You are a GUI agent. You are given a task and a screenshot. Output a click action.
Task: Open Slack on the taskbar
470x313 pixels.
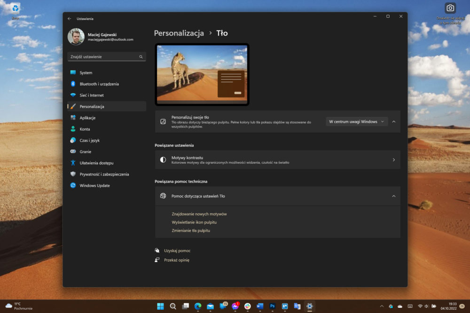[248, 306]
